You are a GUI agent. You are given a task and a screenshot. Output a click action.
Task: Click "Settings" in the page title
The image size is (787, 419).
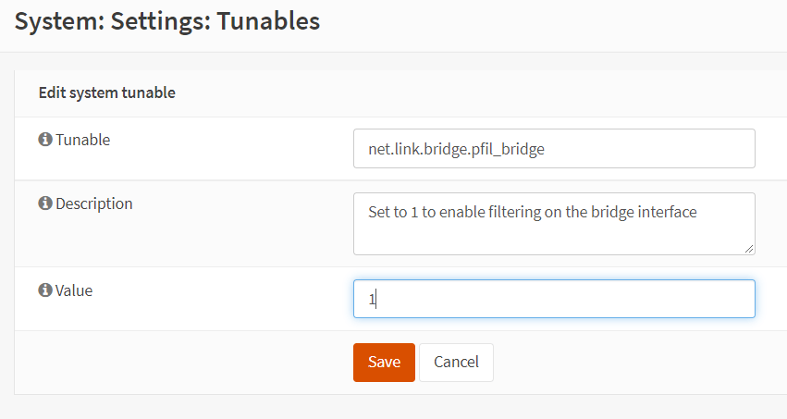[x=158, y=21]
